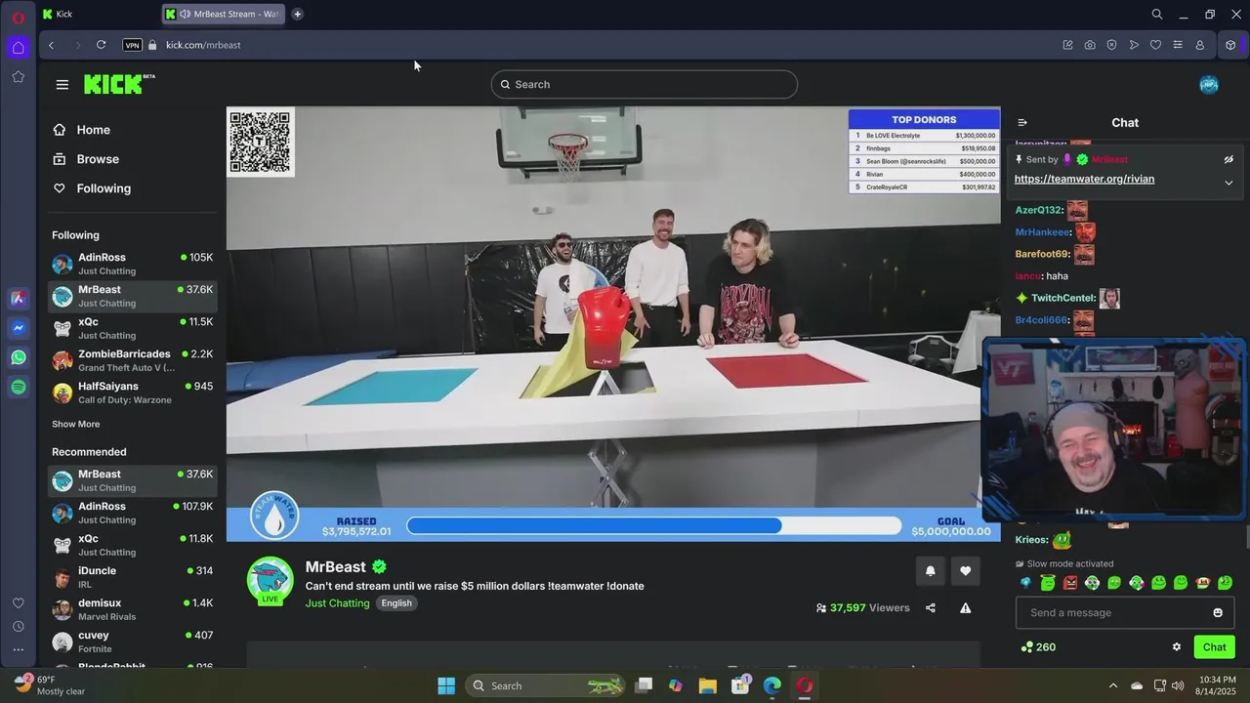
Task: Click the Opera send flow arrow icon
Action: click(x=1134, y=45)
